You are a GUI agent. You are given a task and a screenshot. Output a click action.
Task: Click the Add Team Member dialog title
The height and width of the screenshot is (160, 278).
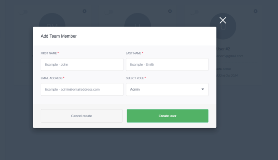[59, 36]
